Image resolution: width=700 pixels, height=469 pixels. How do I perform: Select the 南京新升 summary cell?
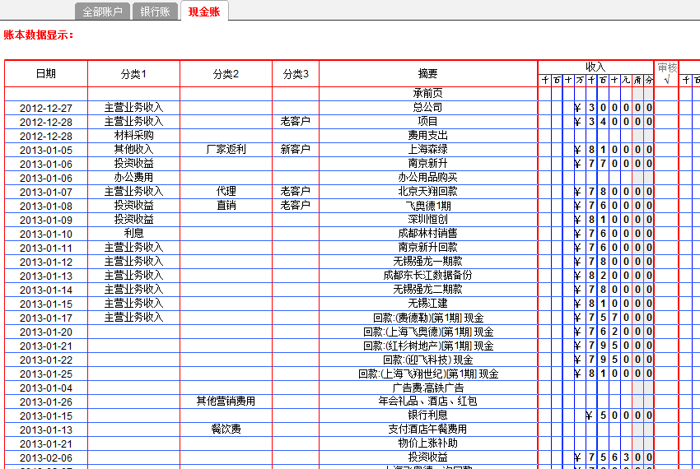tap(428, 164)
